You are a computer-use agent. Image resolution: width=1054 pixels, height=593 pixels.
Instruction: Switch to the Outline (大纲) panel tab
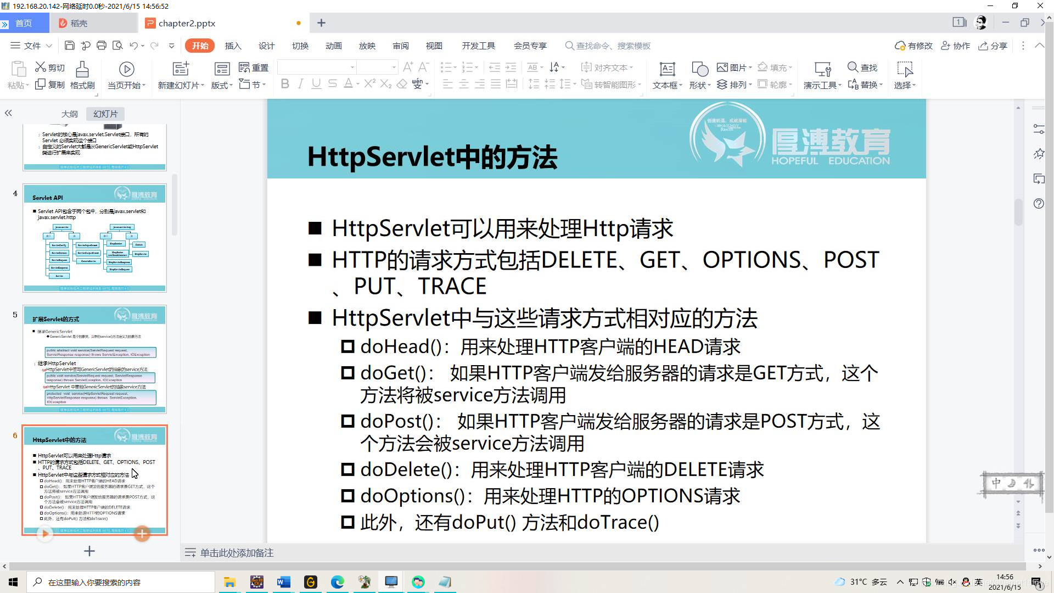click(69, 114)
